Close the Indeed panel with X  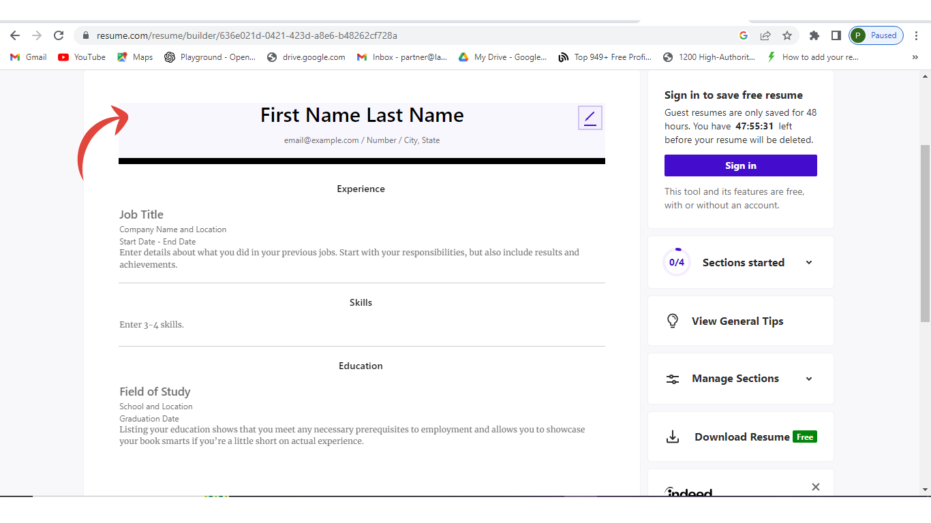816,487
